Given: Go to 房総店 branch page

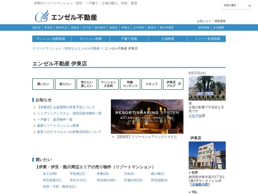Looking at the screenshot, I should coord(75,28).
